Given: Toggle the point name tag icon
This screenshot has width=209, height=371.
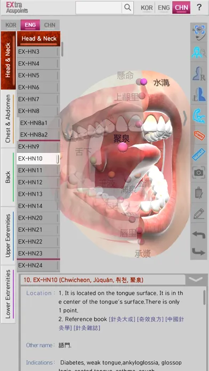Looking at the screenshot, I should point(198,135).
